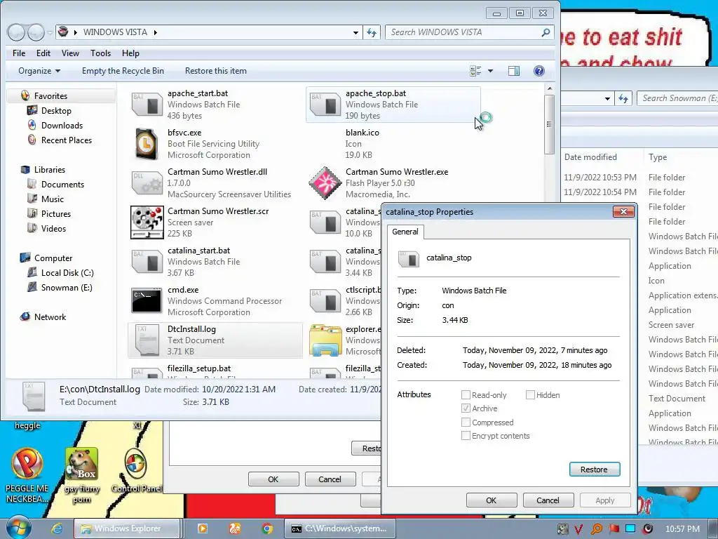Open the address bar history dropdown
Viewport: 718px width, 539px height.
(x=355, y=32)
